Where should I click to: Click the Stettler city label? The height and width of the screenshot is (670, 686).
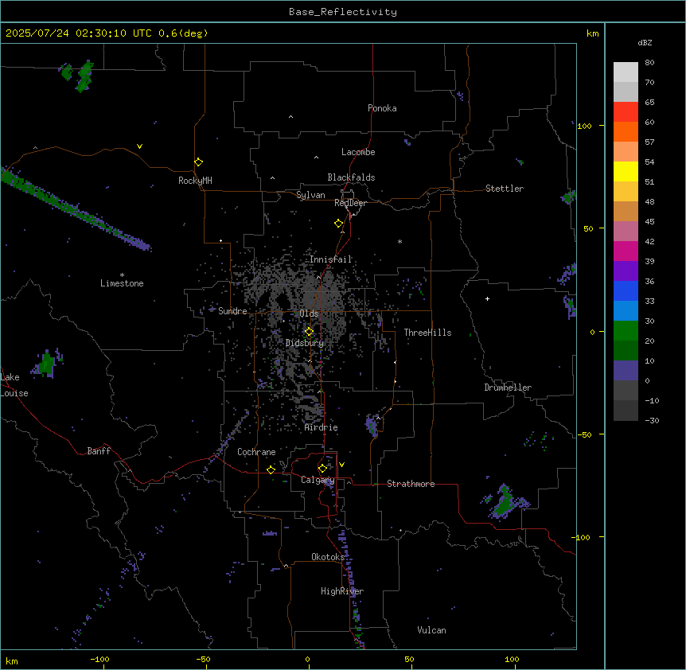pos(505,189)
